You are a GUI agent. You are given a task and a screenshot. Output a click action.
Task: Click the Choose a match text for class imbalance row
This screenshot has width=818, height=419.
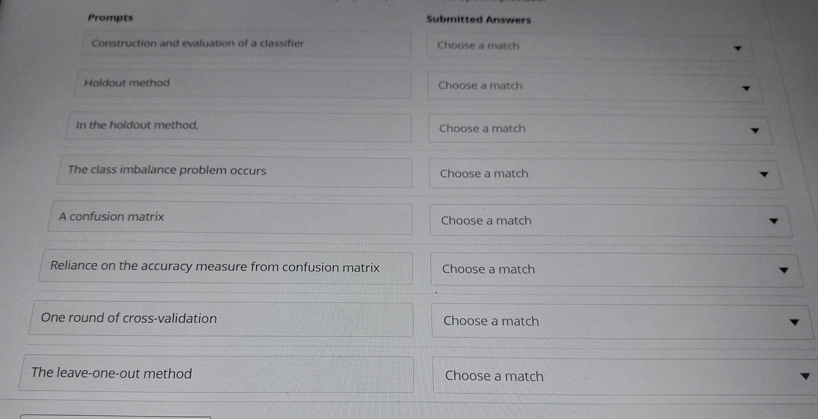[x=484, y=174]
